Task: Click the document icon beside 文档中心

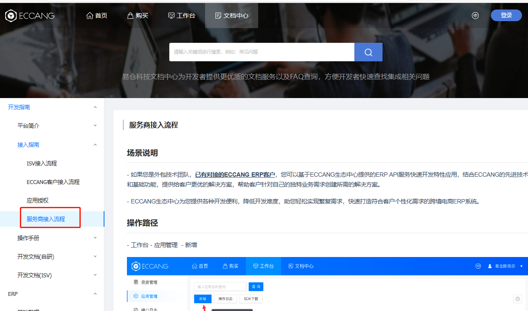Action: 218,16
